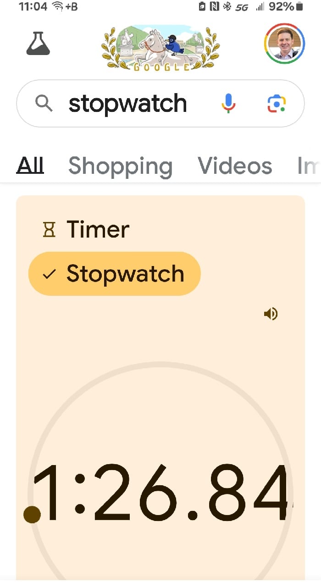Open the Shopping results tab

tap(121, 166)
